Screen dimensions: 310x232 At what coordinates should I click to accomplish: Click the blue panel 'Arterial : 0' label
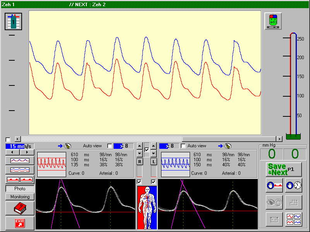tap(231, 173)
